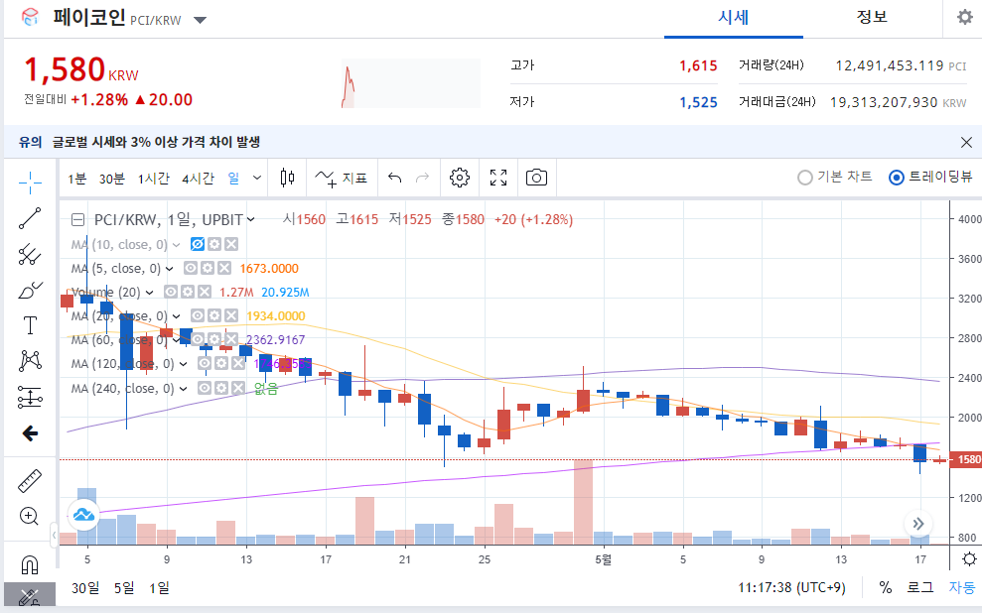Viewport: 982px width, 613px height.
Task: Show the hidden MA (10, close, 0) indicator
Action: [x=198, y=245]
